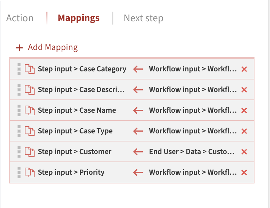Screen dimensions: 270x208
Task: Click the arrow icon in the Customer mapping row
Action: (138, 151)
